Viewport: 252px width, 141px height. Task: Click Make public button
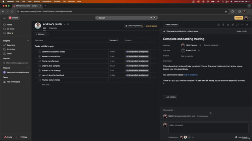click(x=241, y=31)
